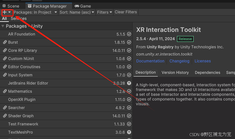Open Packages: In Project dropdown

(x=36, y=12)
